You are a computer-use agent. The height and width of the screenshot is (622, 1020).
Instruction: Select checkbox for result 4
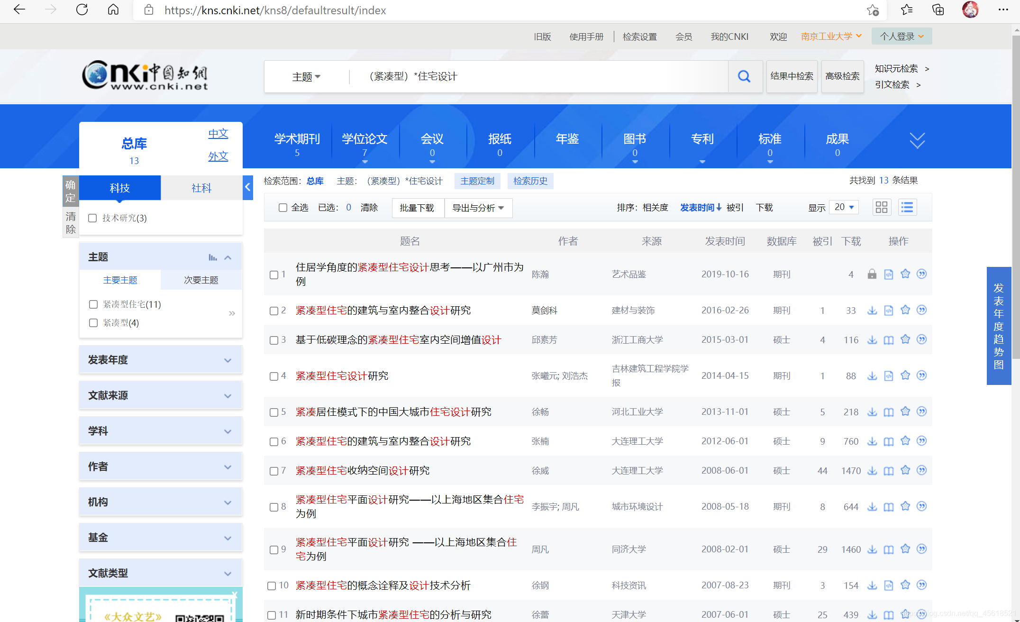point(274,376)
